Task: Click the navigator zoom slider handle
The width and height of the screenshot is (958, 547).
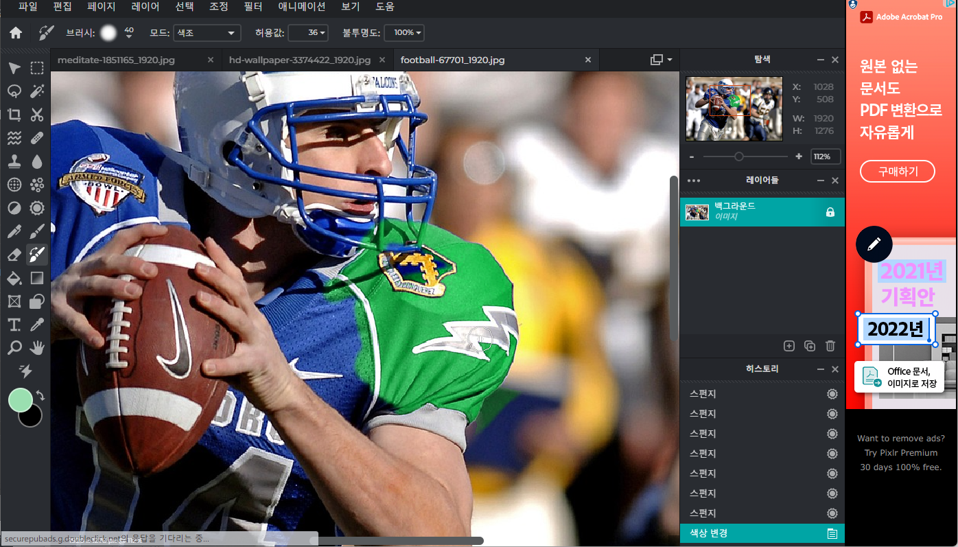Action: point(739,156)
